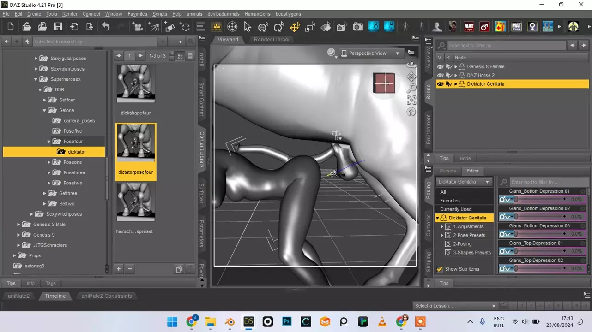The height and width of the screenshot is (332, 592).
Task: Open VLC from the taskbar
Action: click(382, 321)
